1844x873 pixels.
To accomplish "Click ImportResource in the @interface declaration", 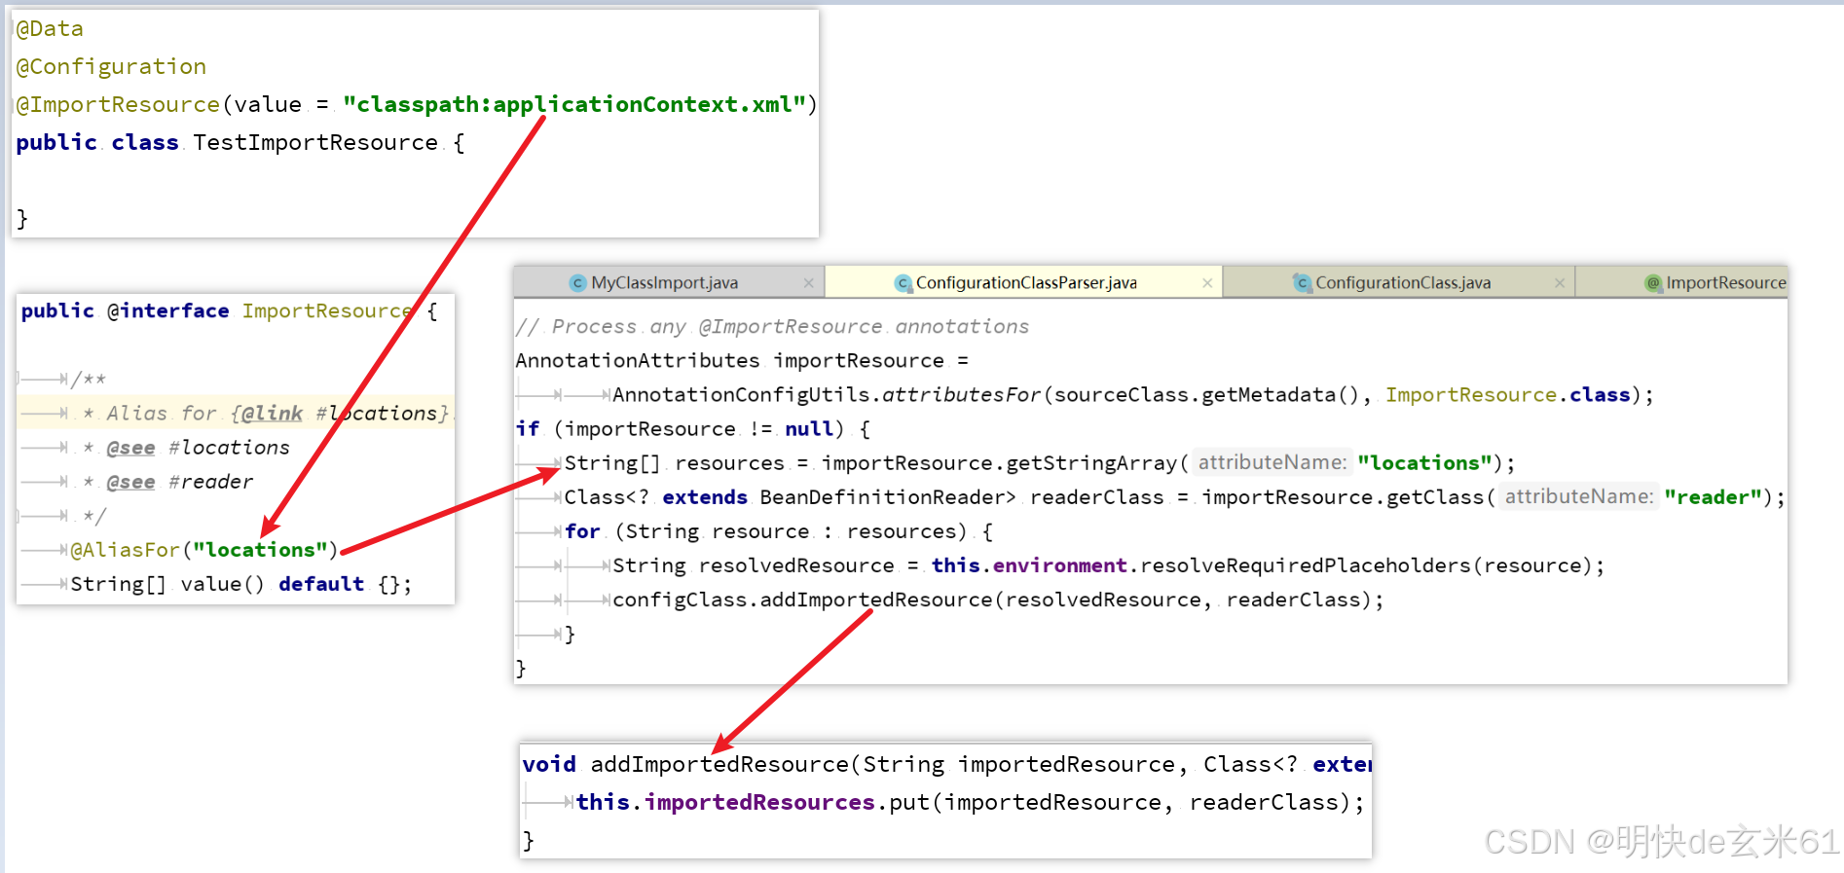I will (x=327, y=310).
